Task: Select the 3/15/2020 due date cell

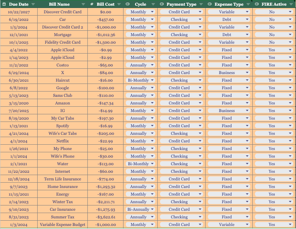Action: 19,103
